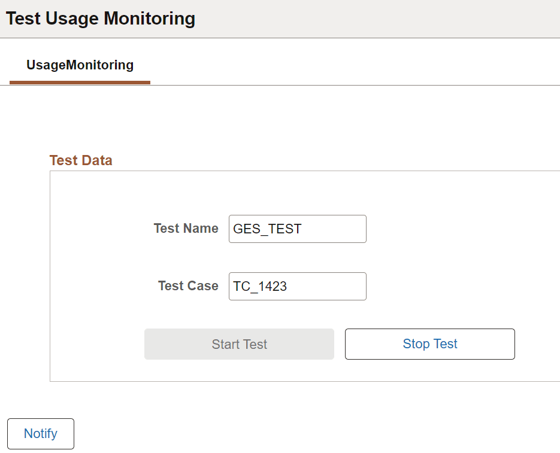Click the Test Data section header

pyautogui.click(x=80, y=160)
